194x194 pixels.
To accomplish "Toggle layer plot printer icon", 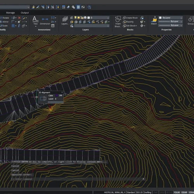I will [85, 17].
